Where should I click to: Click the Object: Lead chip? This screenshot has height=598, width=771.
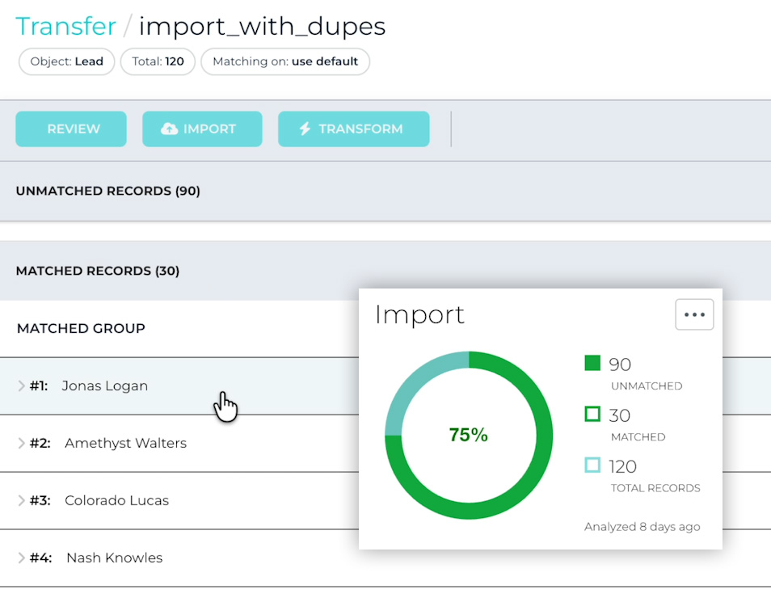click(x=65, y=61)
